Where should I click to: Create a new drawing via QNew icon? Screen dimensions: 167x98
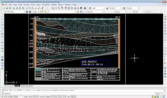pyautogui.click(x=4, y=8)
